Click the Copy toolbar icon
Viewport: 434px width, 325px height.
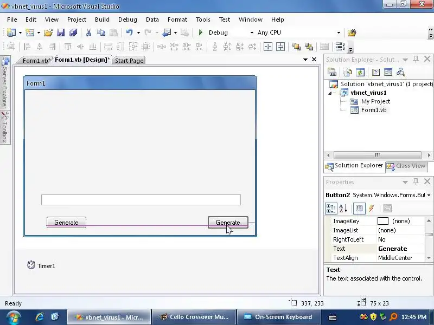101,32
